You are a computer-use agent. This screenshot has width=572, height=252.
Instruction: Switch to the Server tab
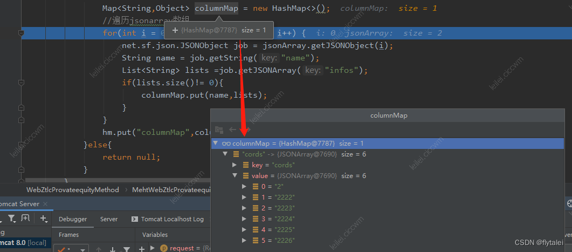point(109,219)
